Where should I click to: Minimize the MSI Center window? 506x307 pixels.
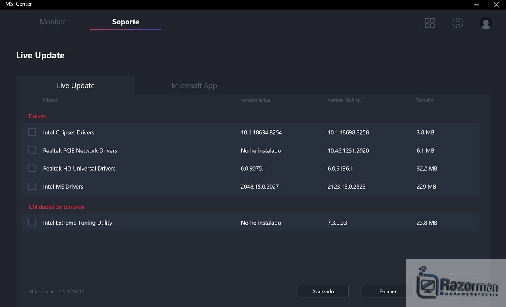pos(476,5)
